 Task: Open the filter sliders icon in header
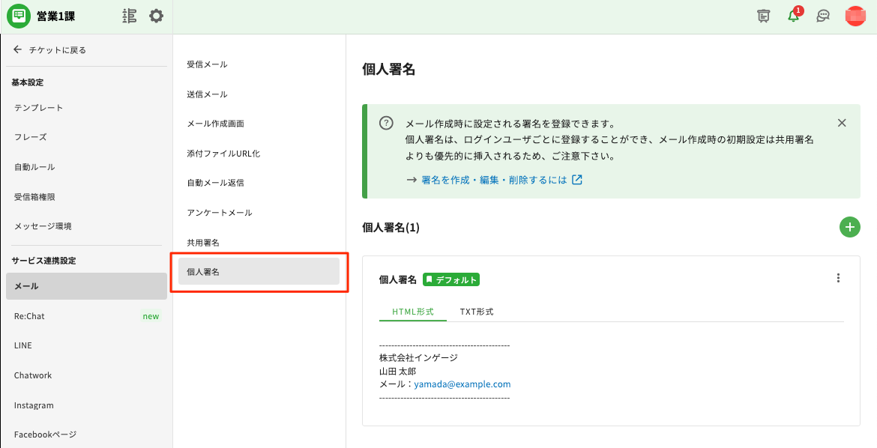(129, 16)
